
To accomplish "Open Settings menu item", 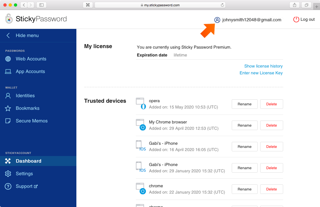I will [38, 174].
